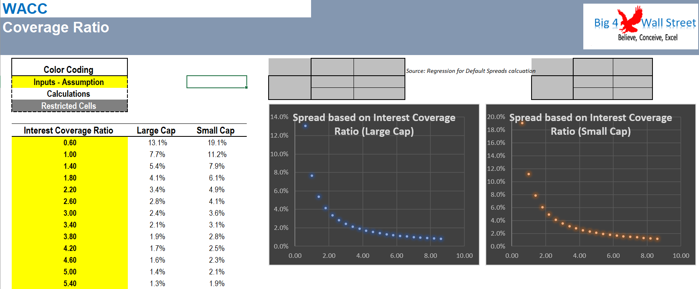Click the Small Cap 2.3% cell
699x289 pixels.
pos(217,260)
